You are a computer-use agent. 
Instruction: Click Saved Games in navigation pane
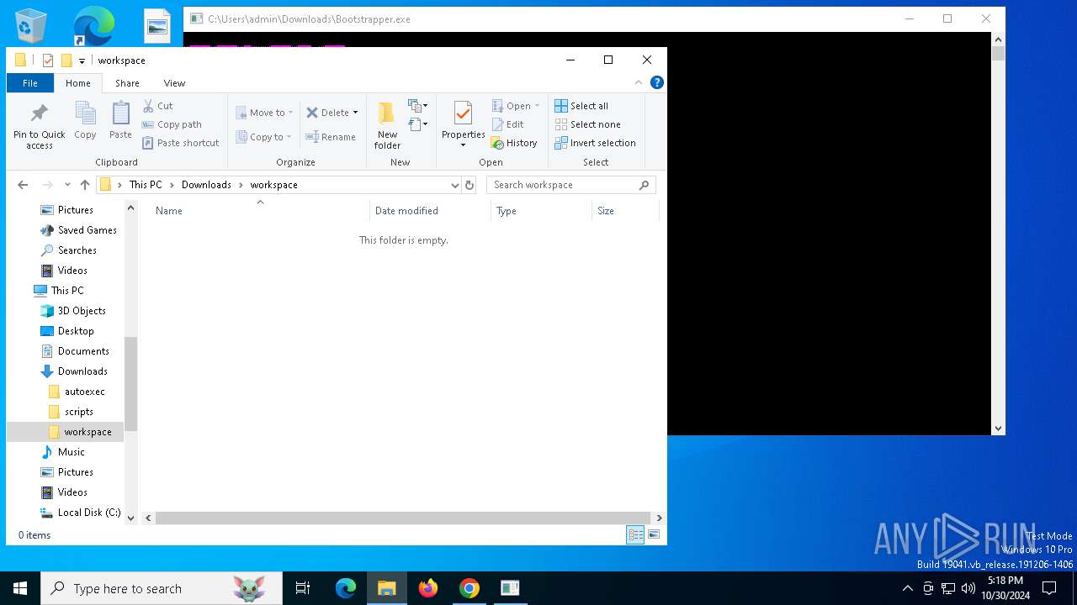[x=87, y=230]
